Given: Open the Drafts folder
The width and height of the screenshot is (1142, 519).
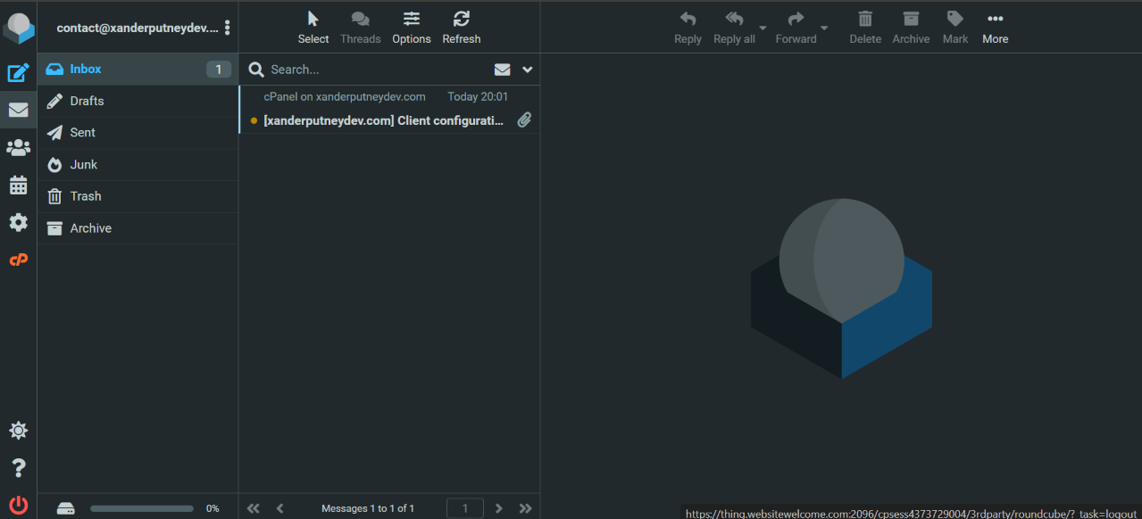Looking at the screenshot, I should 138,101.
